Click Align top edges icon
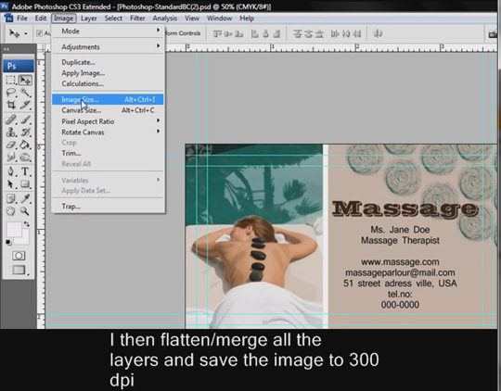The height and width of the screenshot is (391, 501). pos(217,33)
